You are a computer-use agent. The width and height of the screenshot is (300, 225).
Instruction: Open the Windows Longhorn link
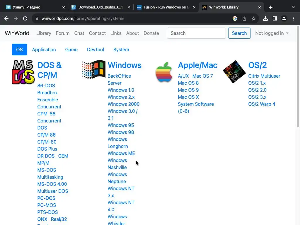coord(118,143)
